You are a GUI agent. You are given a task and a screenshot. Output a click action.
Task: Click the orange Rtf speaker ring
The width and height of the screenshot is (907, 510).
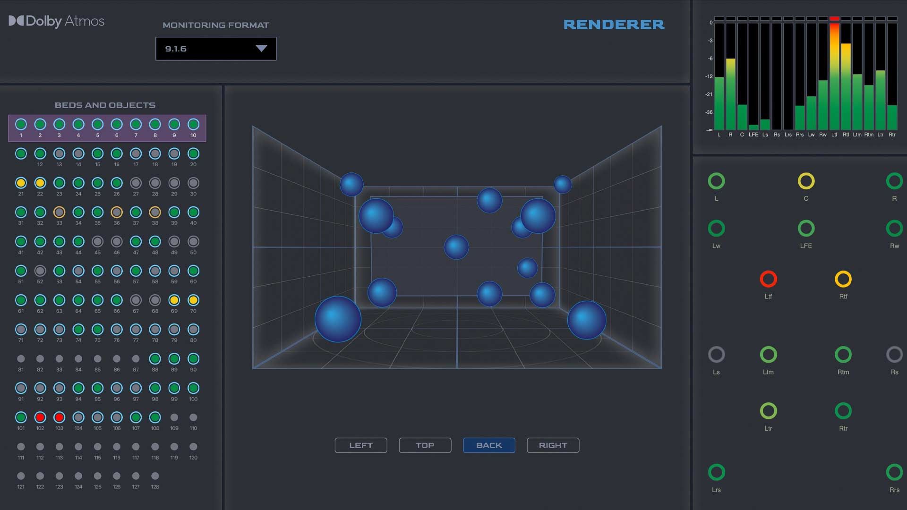(x=843, y=279)
